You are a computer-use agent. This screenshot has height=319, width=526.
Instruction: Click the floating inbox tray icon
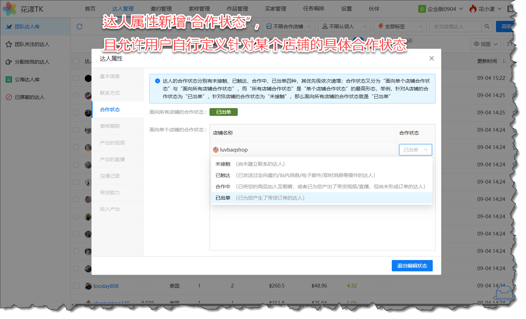click(504, 293)
